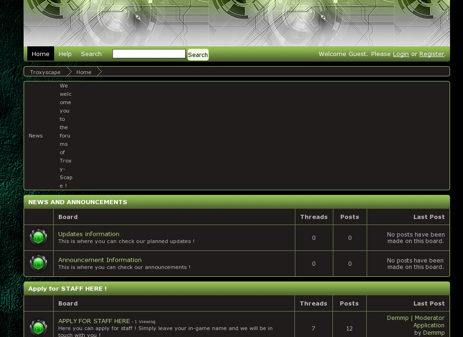Select the Home breadcrumb item
This screenshot has height=337, width=463.
(x=84, y=72)
